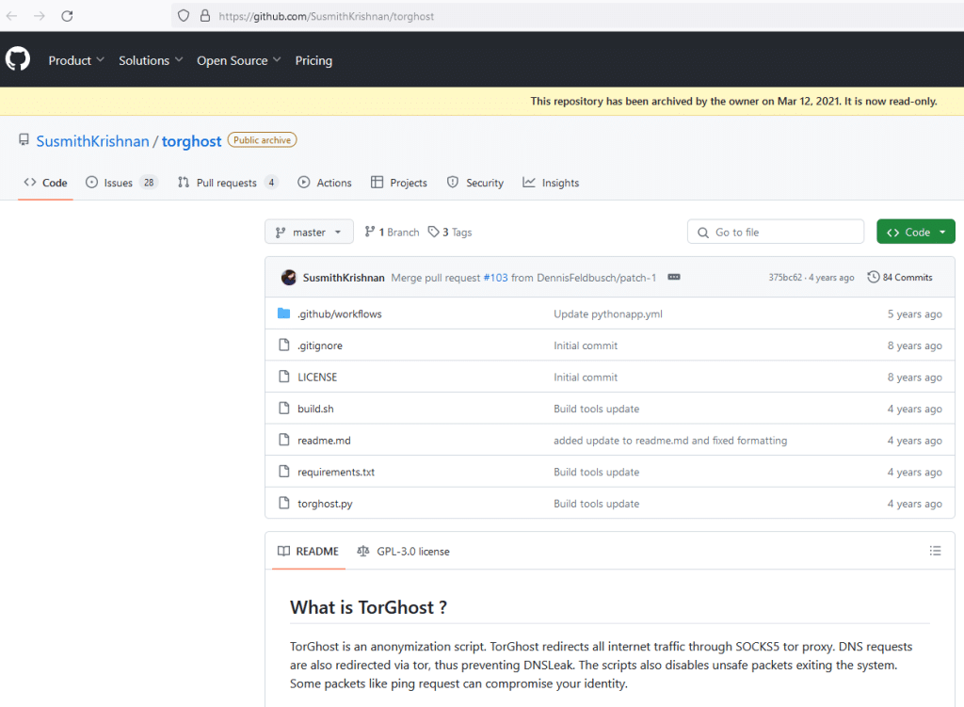The height and width of the screenshot is (707, 964).
Task: Switch to the Pull requests tab
Action: (x=228, y=183)
